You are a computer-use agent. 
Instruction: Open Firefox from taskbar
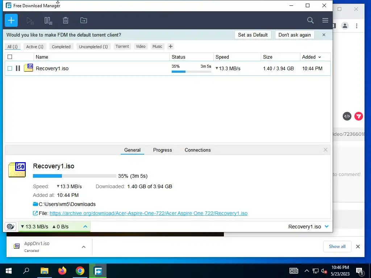62,271
